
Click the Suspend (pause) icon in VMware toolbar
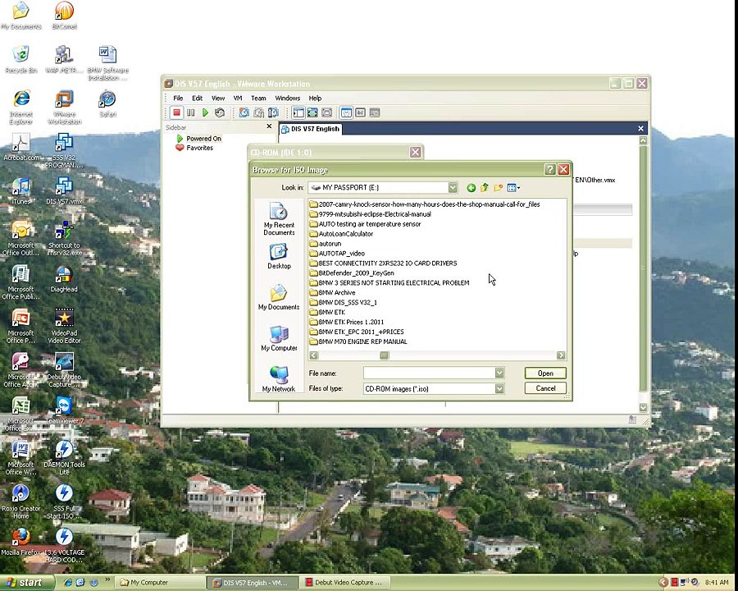[x=190, y=112]
